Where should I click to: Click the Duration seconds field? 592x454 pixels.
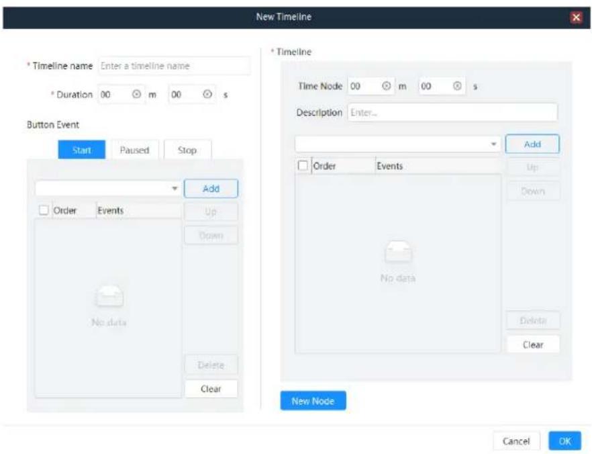192,94
